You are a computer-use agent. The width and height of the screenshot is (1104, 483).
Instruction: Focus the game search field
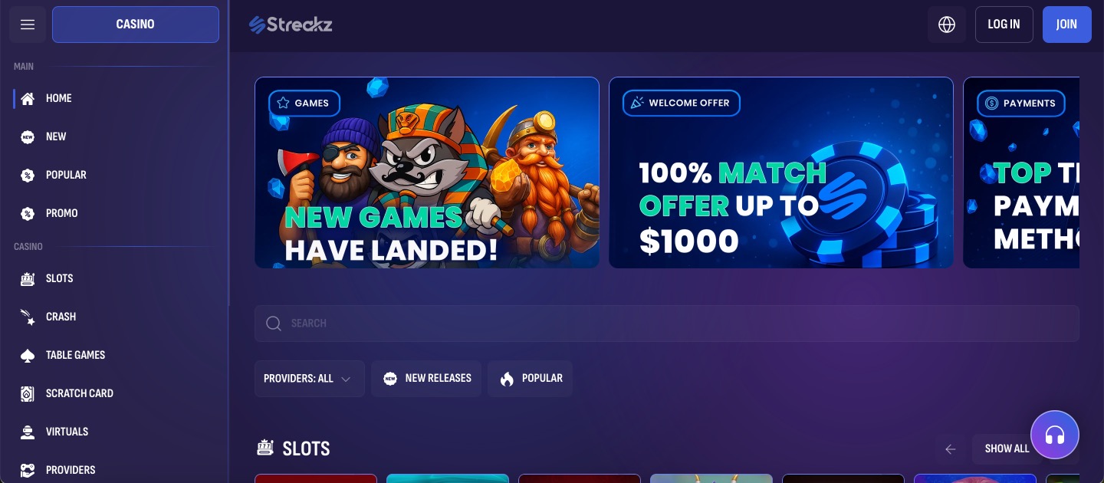coord(667,324)
